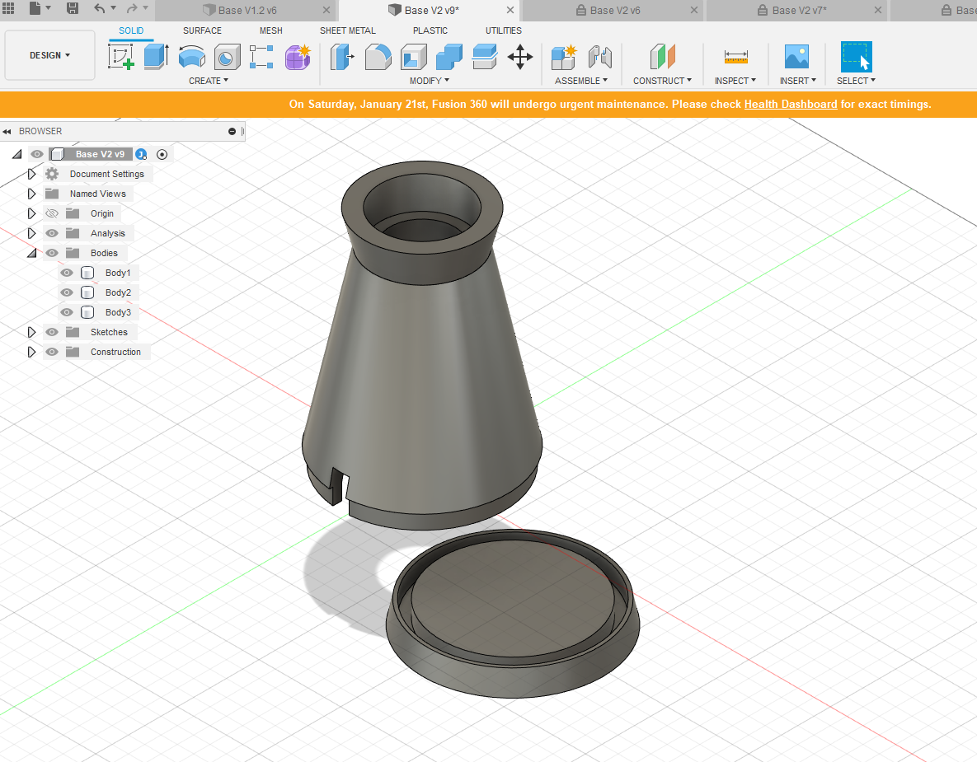Show the hidden Origin folder

click(52, 213)
